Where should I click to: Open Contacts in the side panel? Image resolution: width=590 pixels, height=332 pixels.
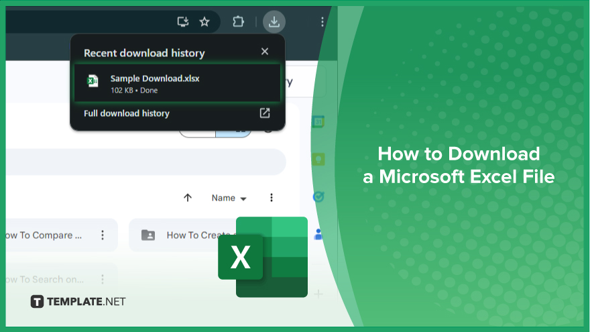pyautogui.click(x=318, y=235)
